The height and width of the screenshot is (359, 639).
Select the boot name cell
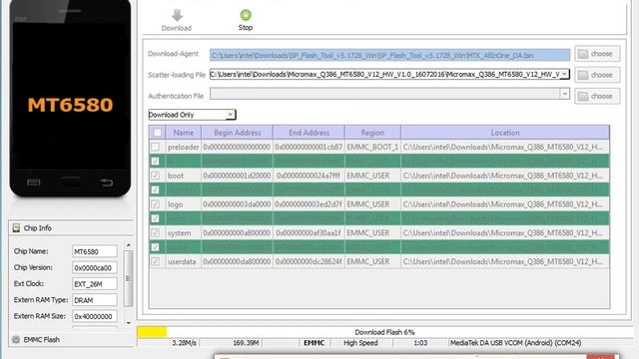184,176
